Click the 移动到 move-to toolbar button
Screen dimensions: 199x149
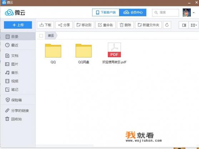pyautogui.click(x=84, y=25)
